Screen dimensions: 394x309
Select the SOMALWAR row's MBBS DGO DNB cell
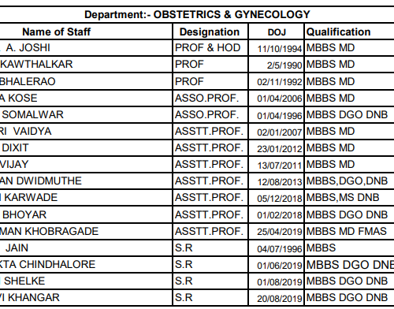click(x=349, y=115)
